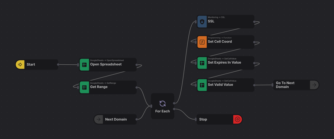This screenshot has width=334, height=139.
Task: Click the For Each loop arrows icon
Action: (162, 104)
